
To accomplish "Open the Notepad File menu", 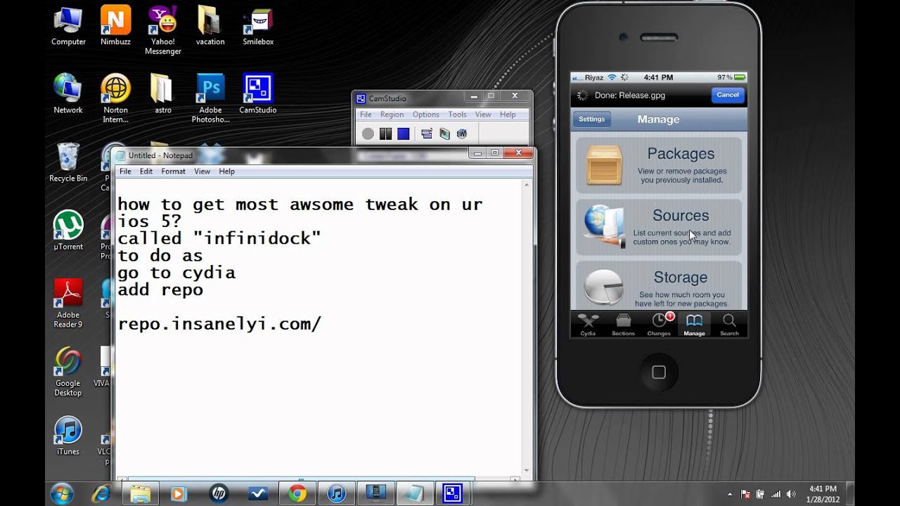I will coord(125,171).
